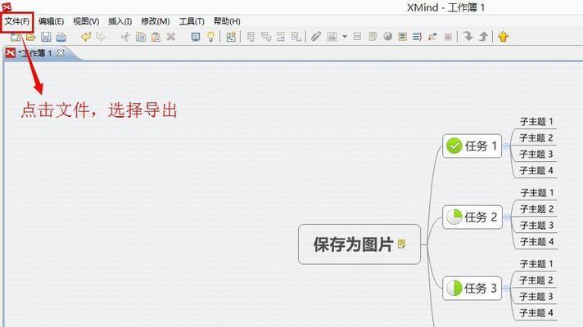Select 子主题 1 under 任务 1
The height and width of the screenshot is (327, 583).
[536, 122]
